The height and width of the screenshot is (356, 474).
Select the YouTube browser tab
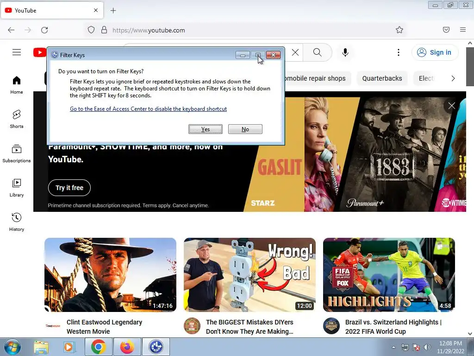coord(52,10)
